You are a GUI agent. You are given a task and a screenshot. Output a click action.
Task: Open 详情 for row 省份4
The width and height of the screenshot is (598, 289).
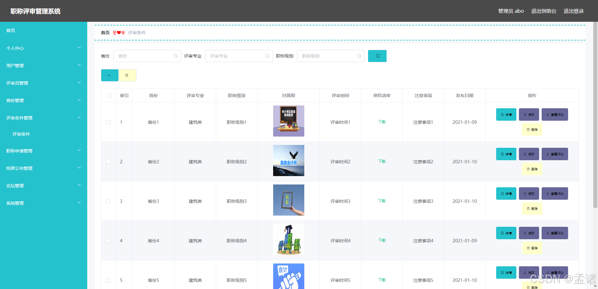coord(506,233)
